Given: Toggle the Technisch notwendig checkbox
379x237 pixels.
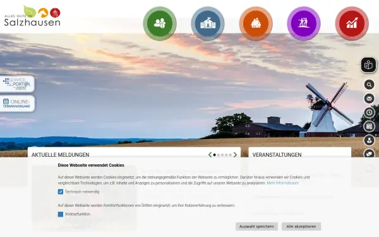Looking at the screenshot, I should coord(61,191).
